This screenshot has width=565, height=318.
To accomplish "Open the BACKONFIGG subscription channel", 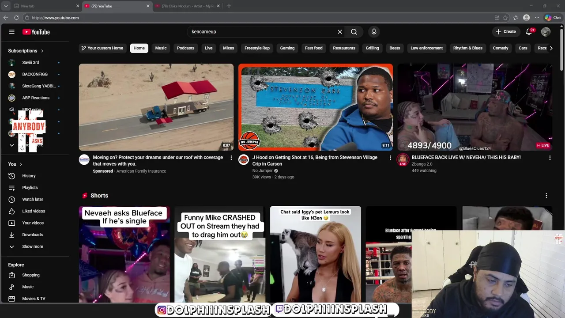I will [x=35, y=74].
